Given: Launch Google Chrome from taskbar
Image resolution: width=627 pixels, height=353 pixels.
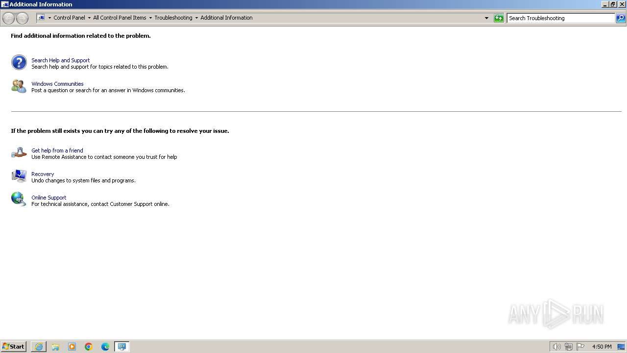Looking at the screenshot, I should pos(89,347).
